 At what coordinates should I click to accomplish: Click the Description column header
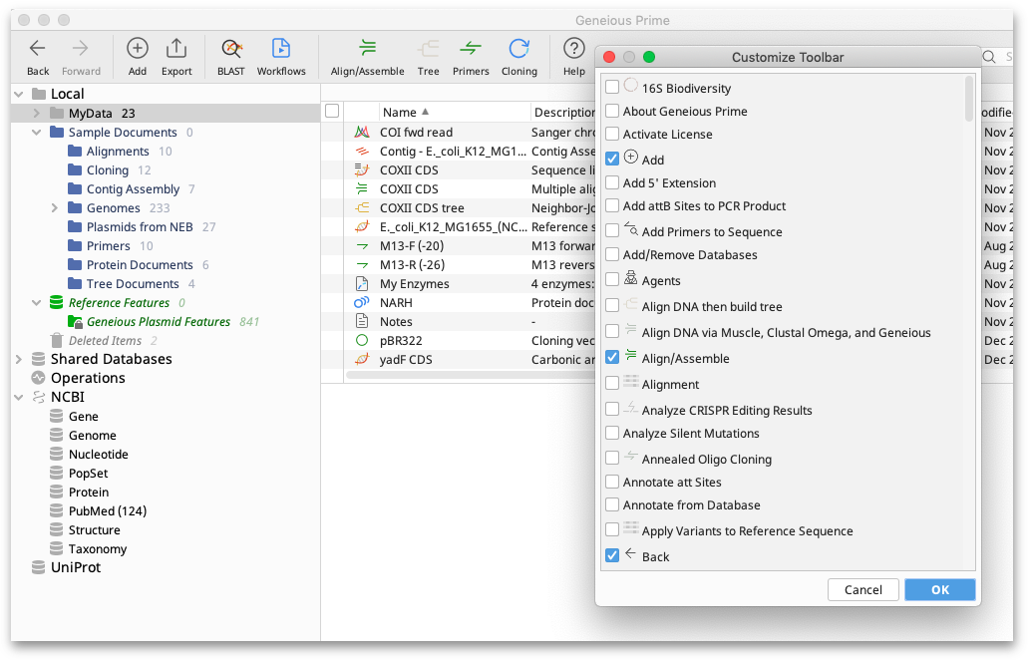[563, 113]
